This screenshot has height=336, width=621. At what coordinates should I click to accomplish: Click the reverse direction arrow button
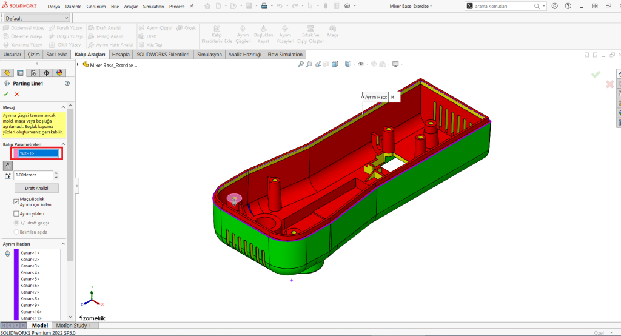point(7,164)
